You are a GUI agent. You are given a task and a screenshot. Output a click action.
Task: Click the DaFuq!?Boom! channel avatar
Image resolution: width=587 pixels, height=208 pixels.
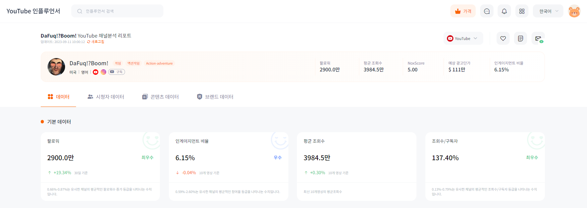pos(56,67)
